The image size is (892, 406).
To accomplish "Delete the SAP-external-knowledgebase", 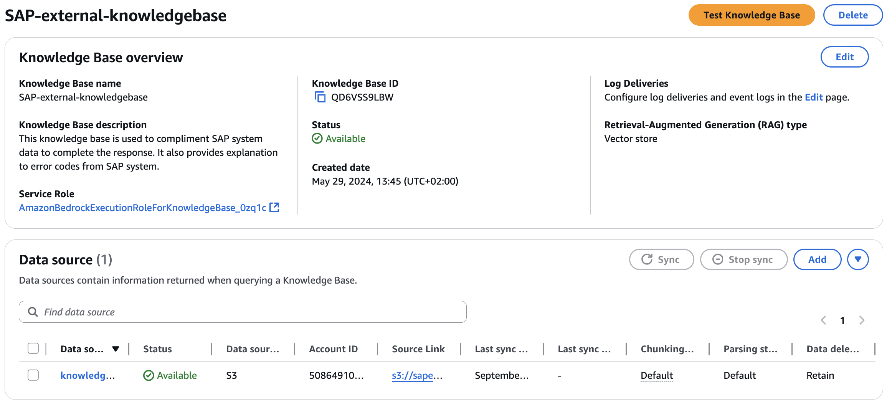I will tap(852, 15).
